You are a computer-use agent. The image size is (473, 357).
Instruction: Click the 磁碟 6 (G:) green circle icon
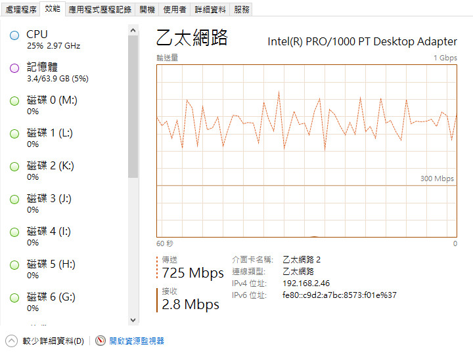14,298
